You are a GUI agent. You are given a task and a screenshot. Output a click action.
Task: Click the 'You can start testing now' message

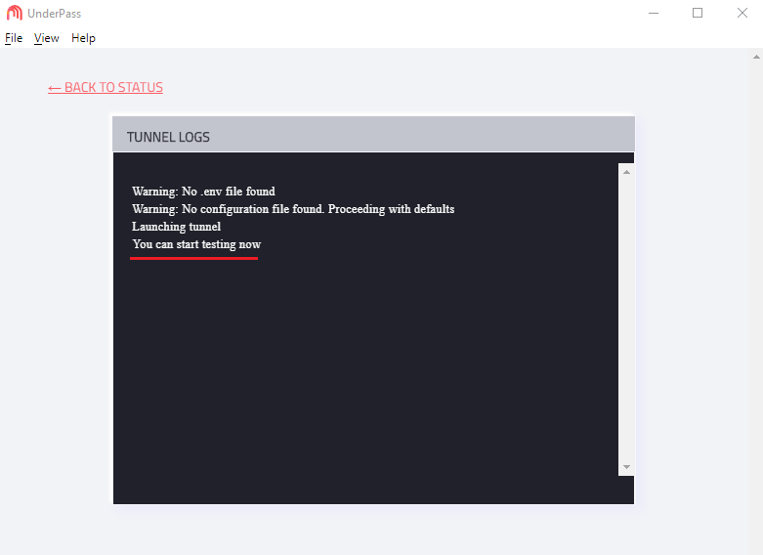pyautogui.click(x=196, y=244)
